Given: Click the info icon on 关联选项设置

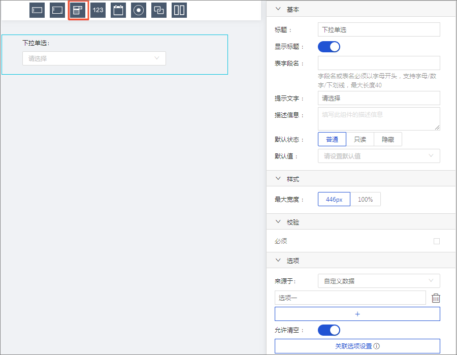Looking at the screenshot, I should [377, 346].
